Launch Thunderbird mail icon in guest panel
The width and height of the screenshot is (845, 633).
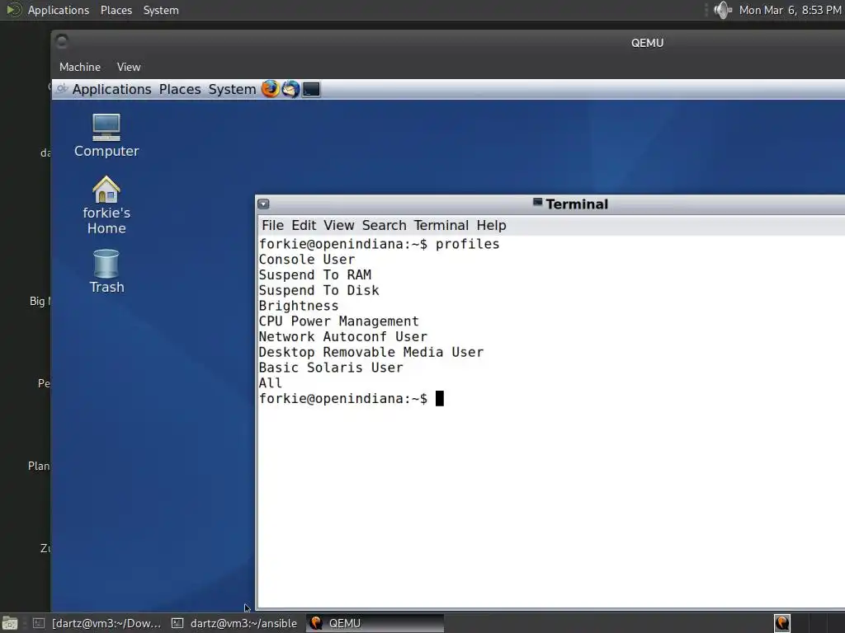point(290,89)
